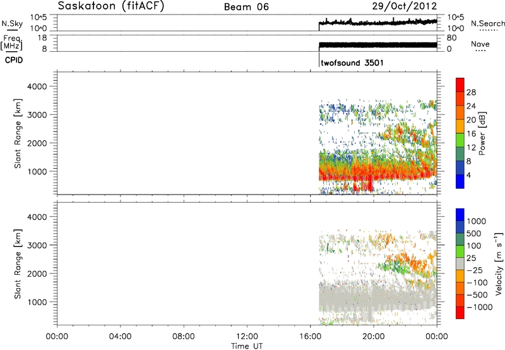Click the 'Slant Range [km]' label on the velocity panel
The width and height of the screenshot is (505, 350).
[x=18, y=263]
